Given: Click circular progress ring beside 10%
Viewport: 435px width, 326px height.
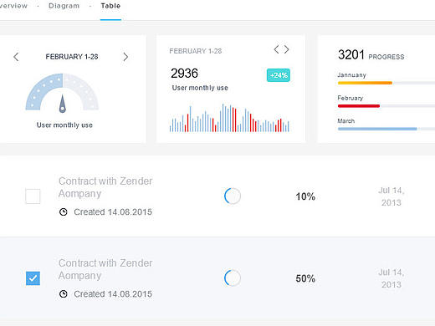Looking at the screenshot, I should (x=233, y=196).
